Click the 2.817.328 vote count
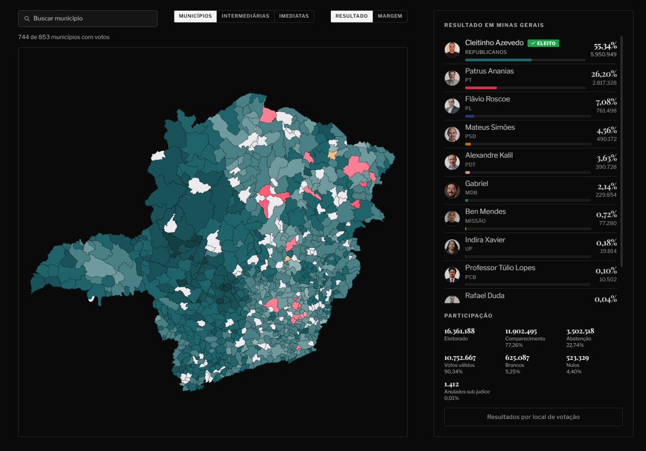The height and width of the screenshot is (451, 646). [x=605, y=83]
